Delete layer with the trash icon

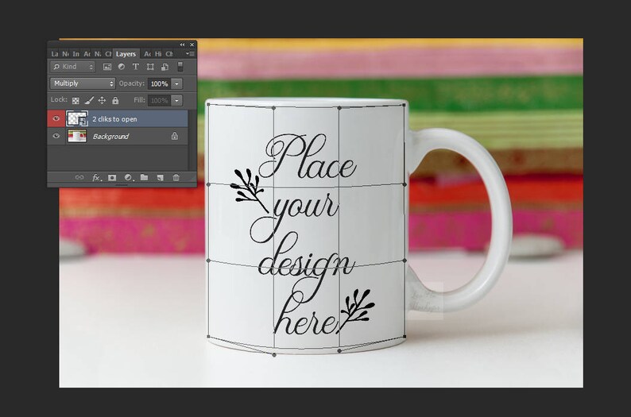[176, 177]
